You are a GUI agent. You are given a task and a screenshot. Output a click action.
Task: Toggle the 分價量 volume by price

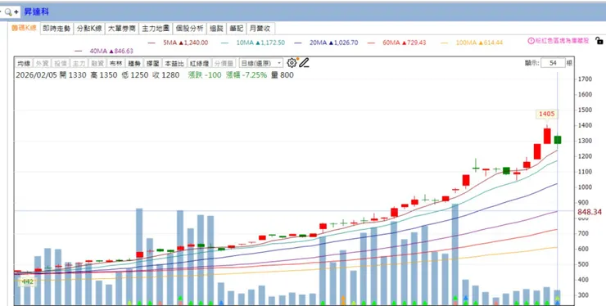(223, 63)
